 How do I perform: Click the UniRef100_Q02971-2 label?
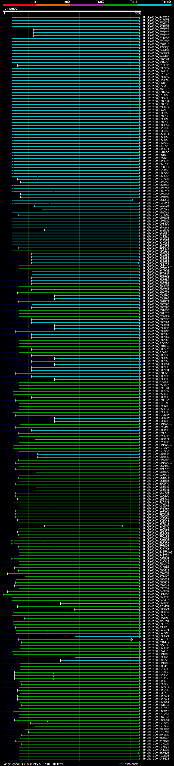158,696
